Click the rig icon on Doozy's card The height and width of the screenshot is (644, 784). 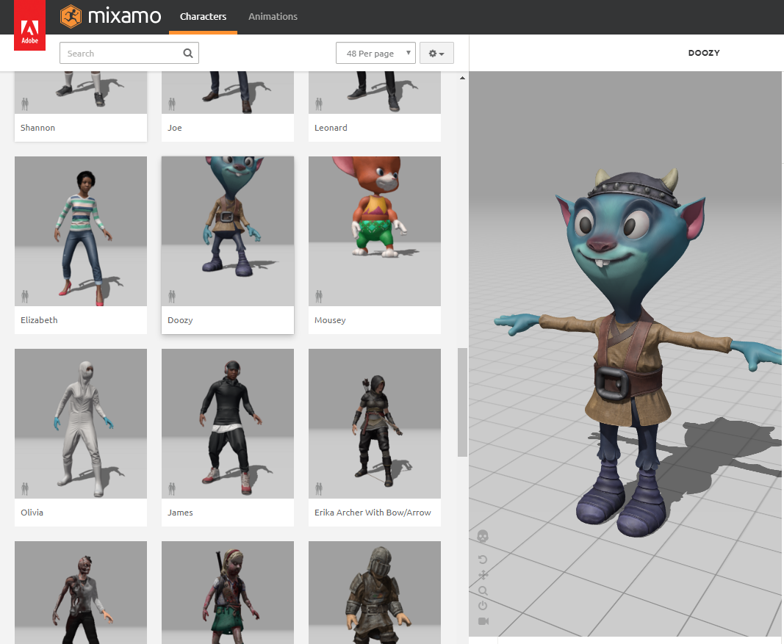[x=172, y=297]
